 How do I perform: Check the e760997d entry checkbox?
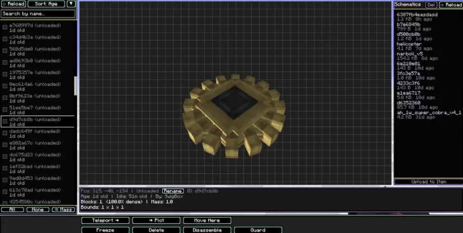5,27
